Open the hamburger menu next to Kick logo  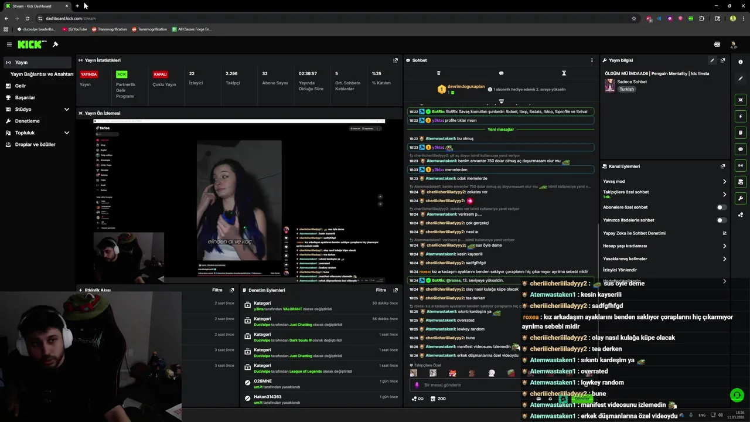9,45
